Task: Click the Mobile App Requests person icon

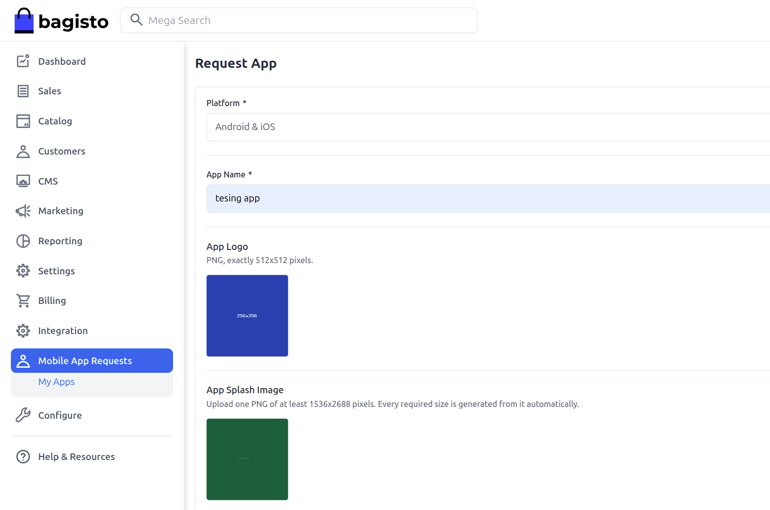Action: (23, 361)
